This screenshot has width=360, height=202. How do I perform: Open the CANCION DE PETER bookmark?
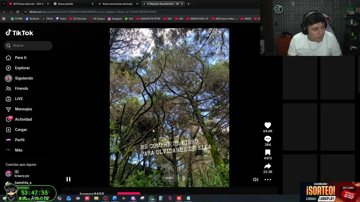tap(148, 19)
